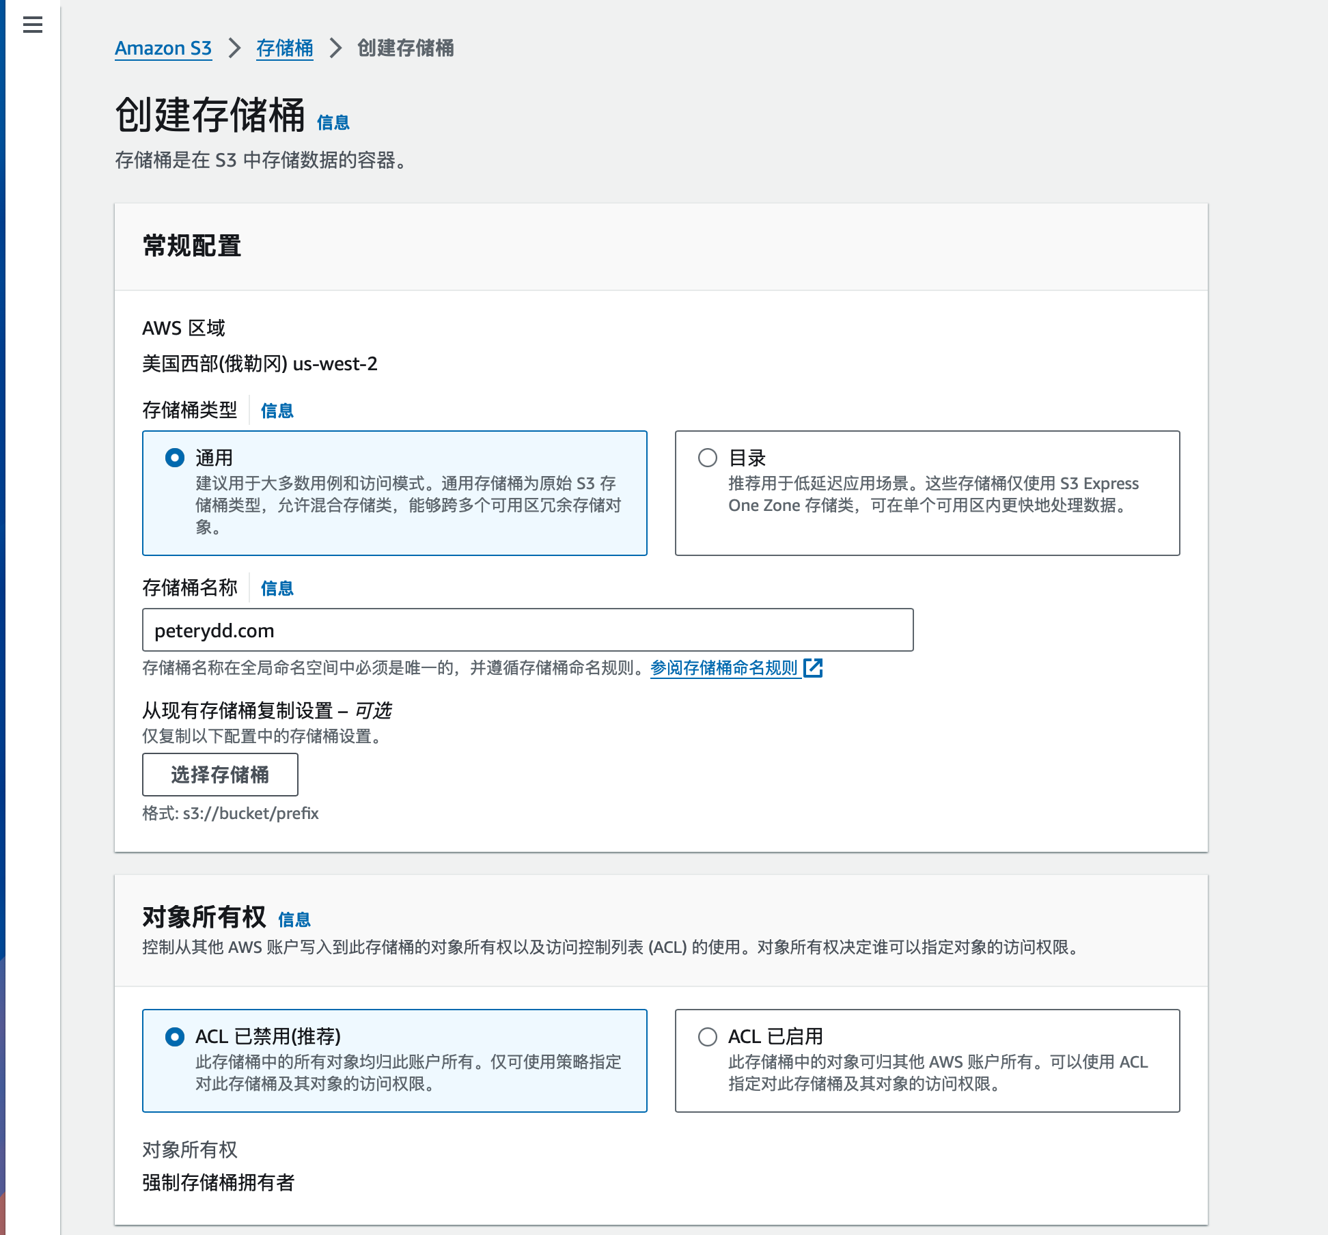
Task: Choose ACL 已禁用(推荐) option
Action: tap(175, 1037)
